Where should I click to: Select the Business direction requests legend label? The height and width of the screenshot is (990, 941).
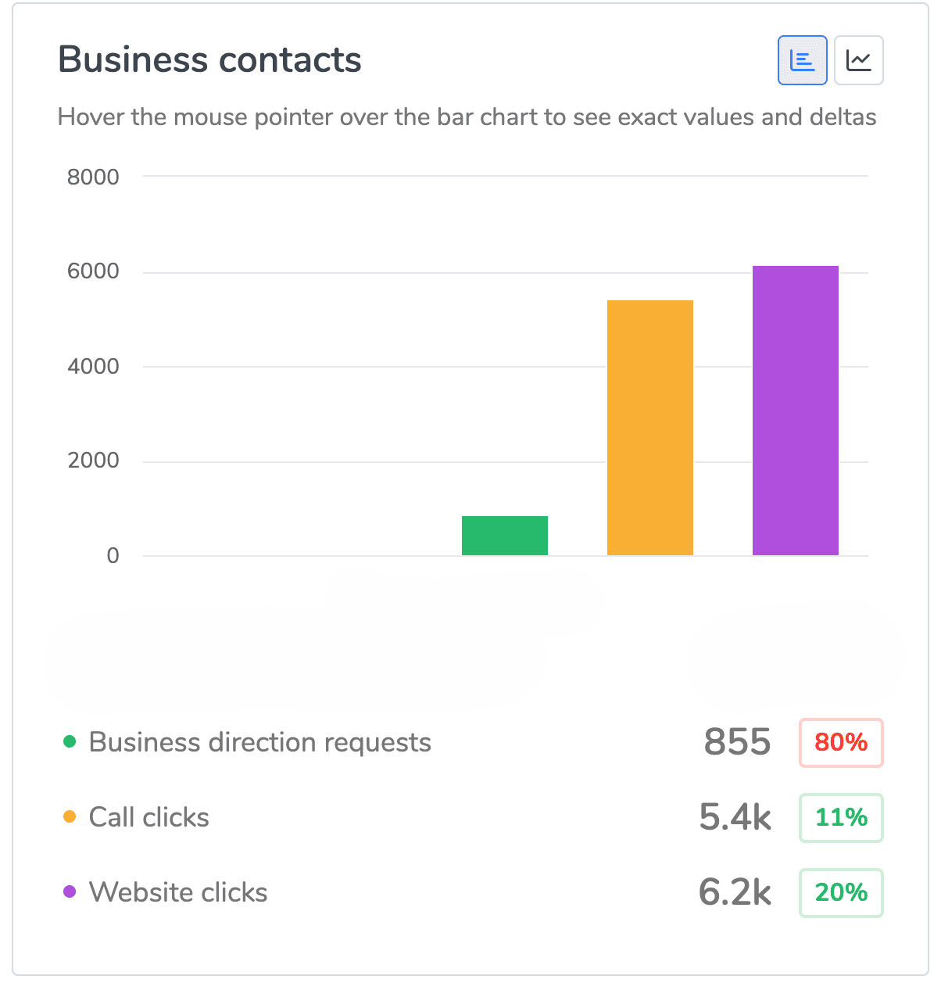point(259,742)
